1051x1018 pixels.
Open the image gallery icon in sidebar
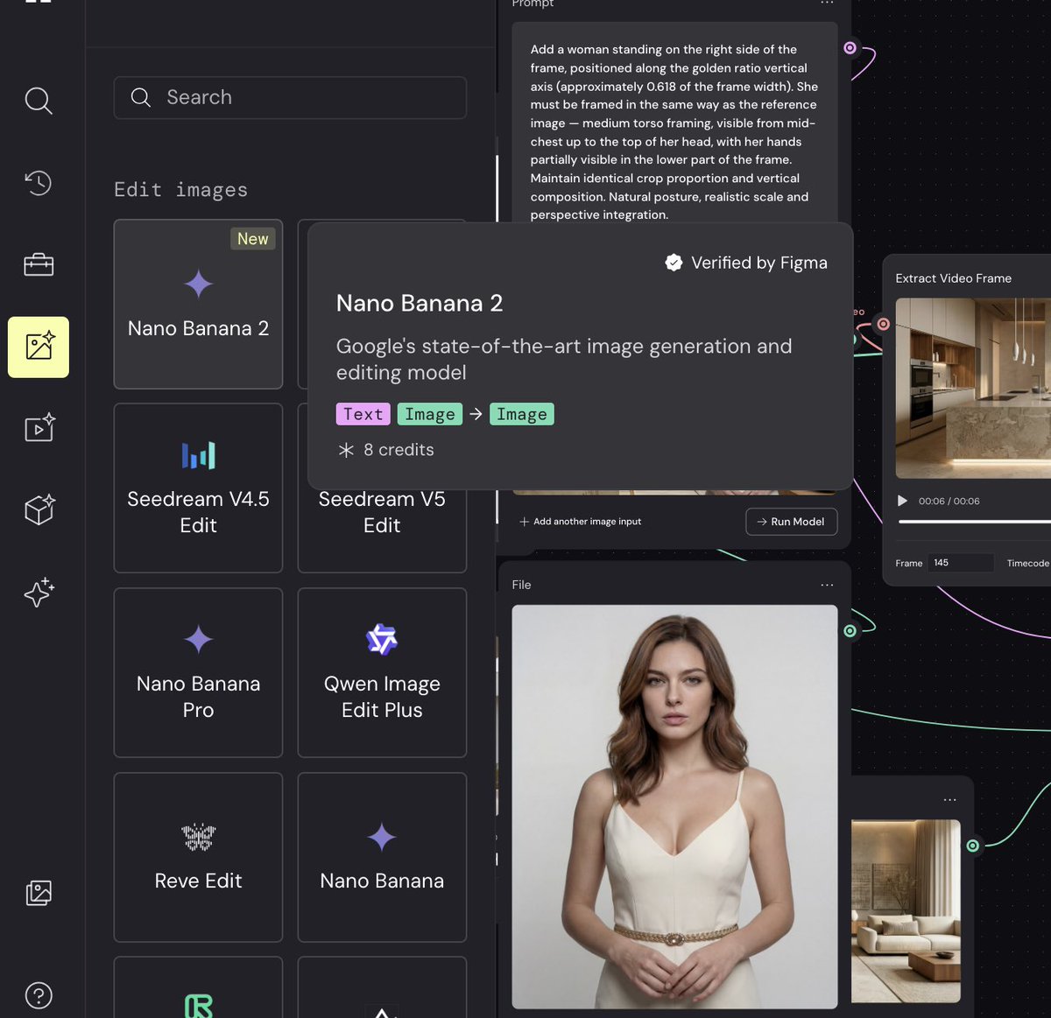coord(39,893)
